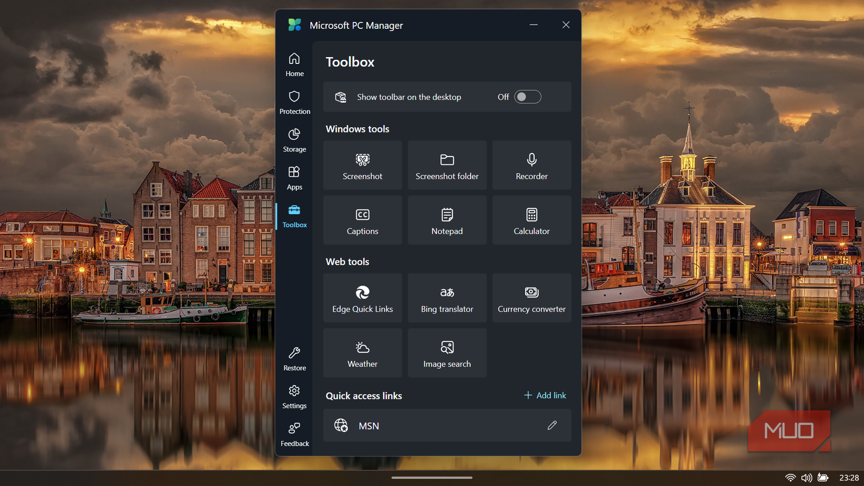
Task: Click the volume icon in the system tray
Action: click(x=806, y=477)
